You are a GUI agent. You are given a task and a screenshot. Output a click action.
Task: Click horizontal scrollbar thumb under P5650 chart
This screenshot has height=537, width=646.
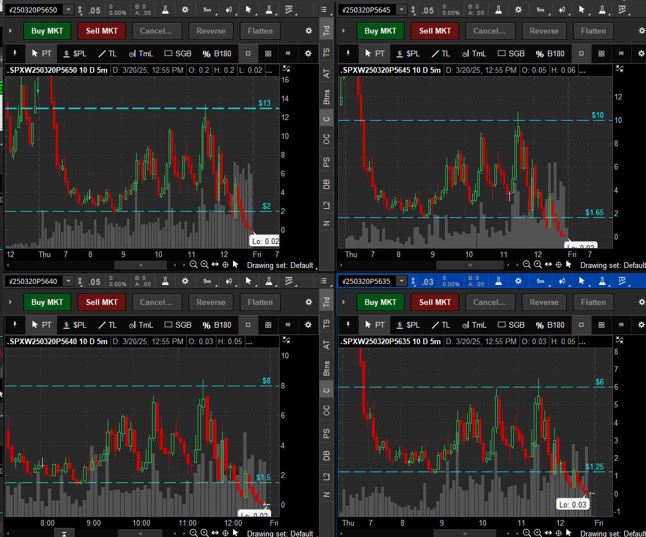click(141, 265)
